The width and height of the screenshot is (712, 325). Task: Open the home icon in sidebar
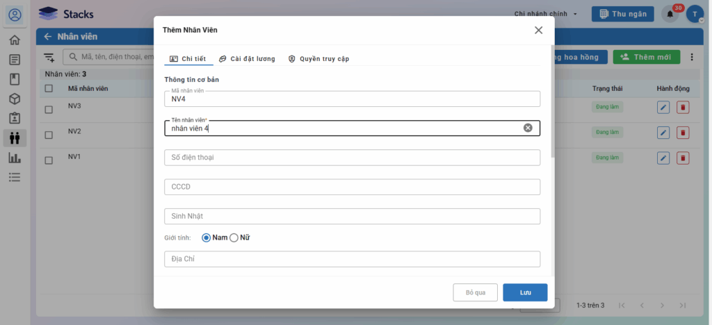15,40
